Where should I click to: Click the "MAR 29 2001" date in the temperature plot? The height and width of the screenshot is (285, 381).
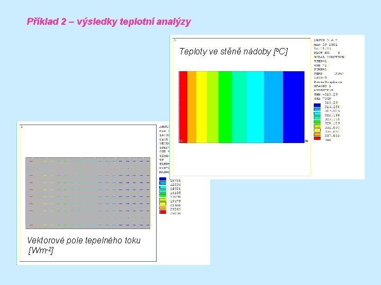325,44
